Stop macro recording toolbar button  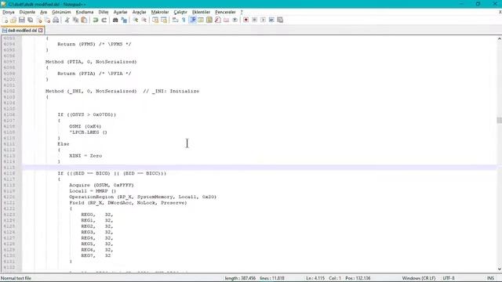click(254, 20)
